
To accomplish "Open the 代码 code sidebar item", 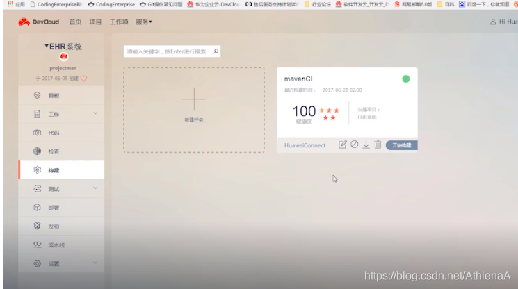I will 61,133.
